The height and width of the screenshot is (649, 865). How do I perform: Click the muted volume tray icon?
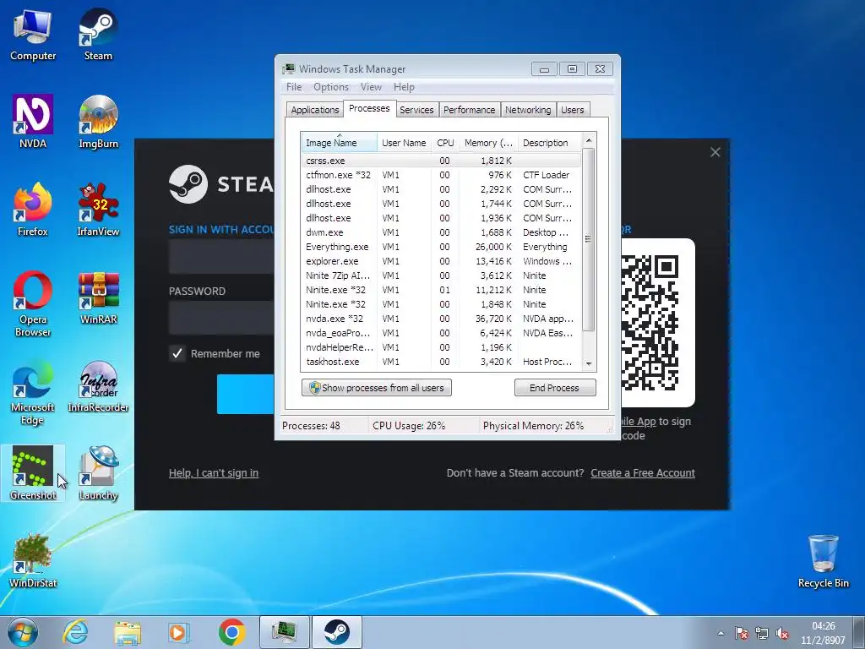click(x=782, y=633)
